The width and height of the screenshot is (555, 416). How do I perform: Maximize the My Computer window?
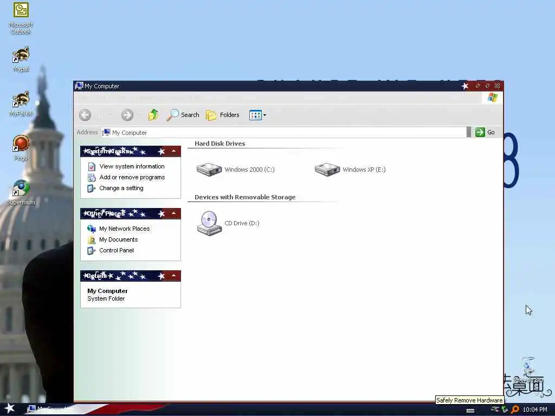pos(487,86)
